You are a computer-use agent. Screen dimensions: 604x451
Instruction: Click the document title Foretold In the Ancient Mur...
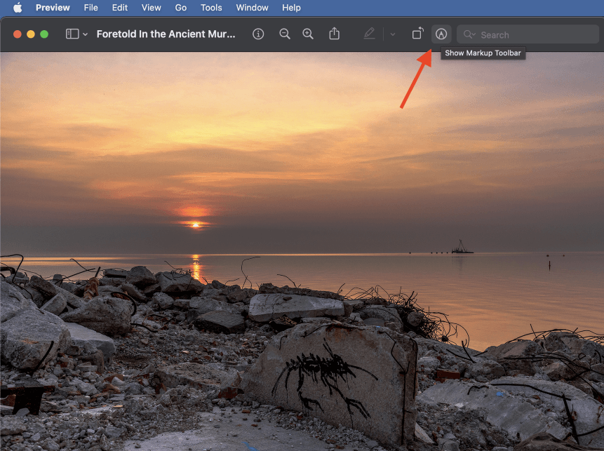pos(166,34)
